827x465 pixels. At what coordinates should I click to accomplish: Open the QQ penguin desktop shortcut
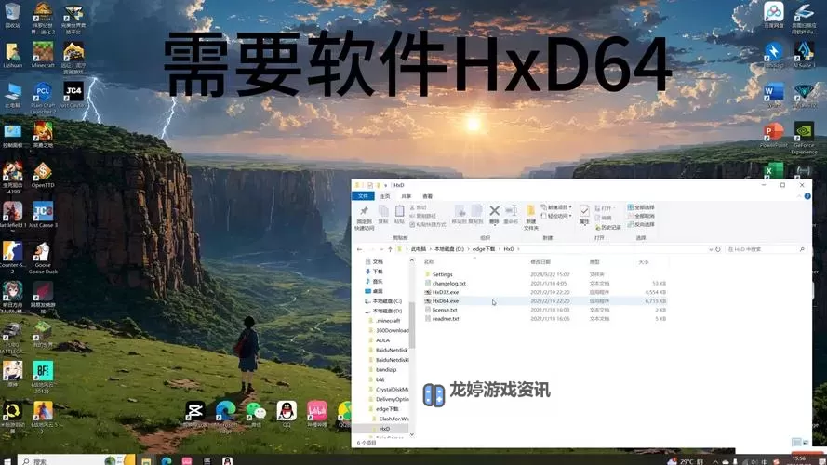coord(286,411)
